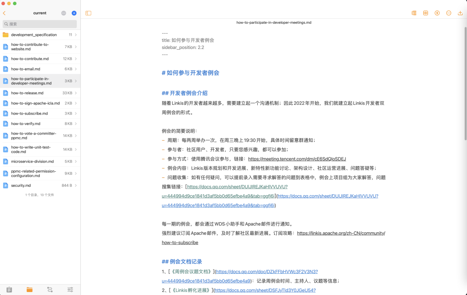Open the orange ellipsis more menu
The height and width of the screenshot is (295, 467).
449,13
